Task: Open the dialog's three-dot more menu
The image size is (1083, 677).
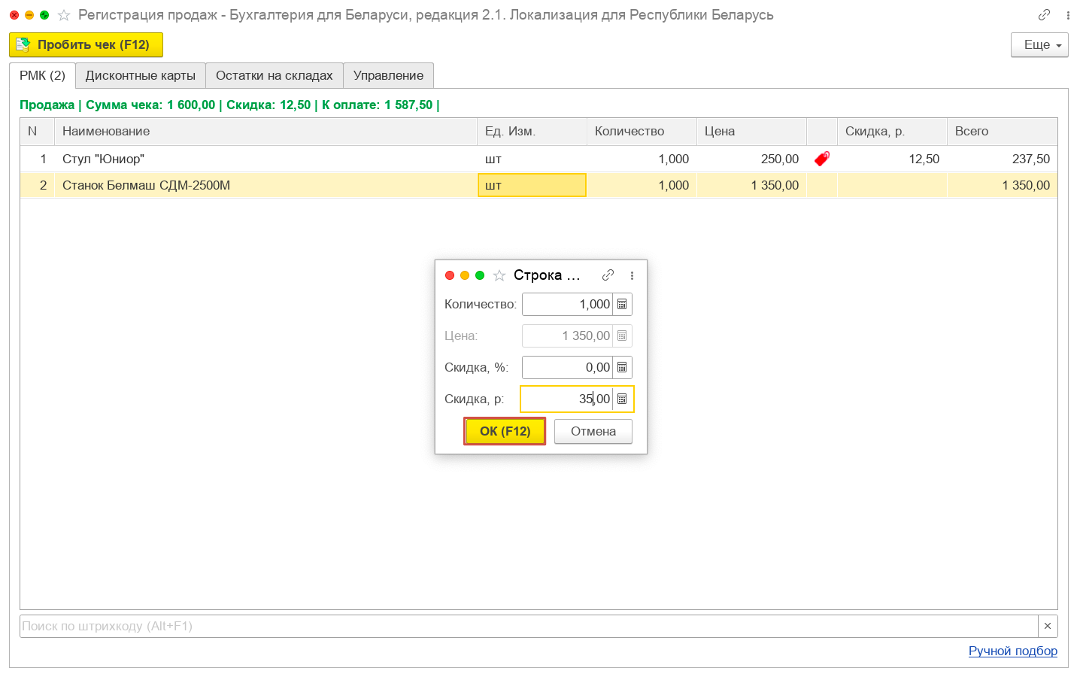Action: (x=632, y=275)
